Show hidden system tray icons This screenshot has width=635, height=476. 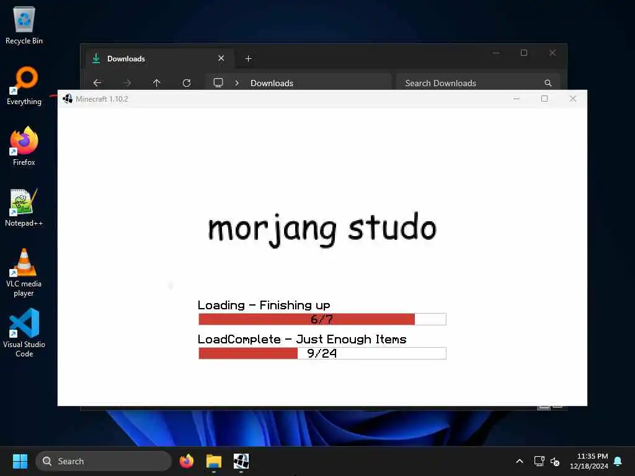tap(520, 461)
